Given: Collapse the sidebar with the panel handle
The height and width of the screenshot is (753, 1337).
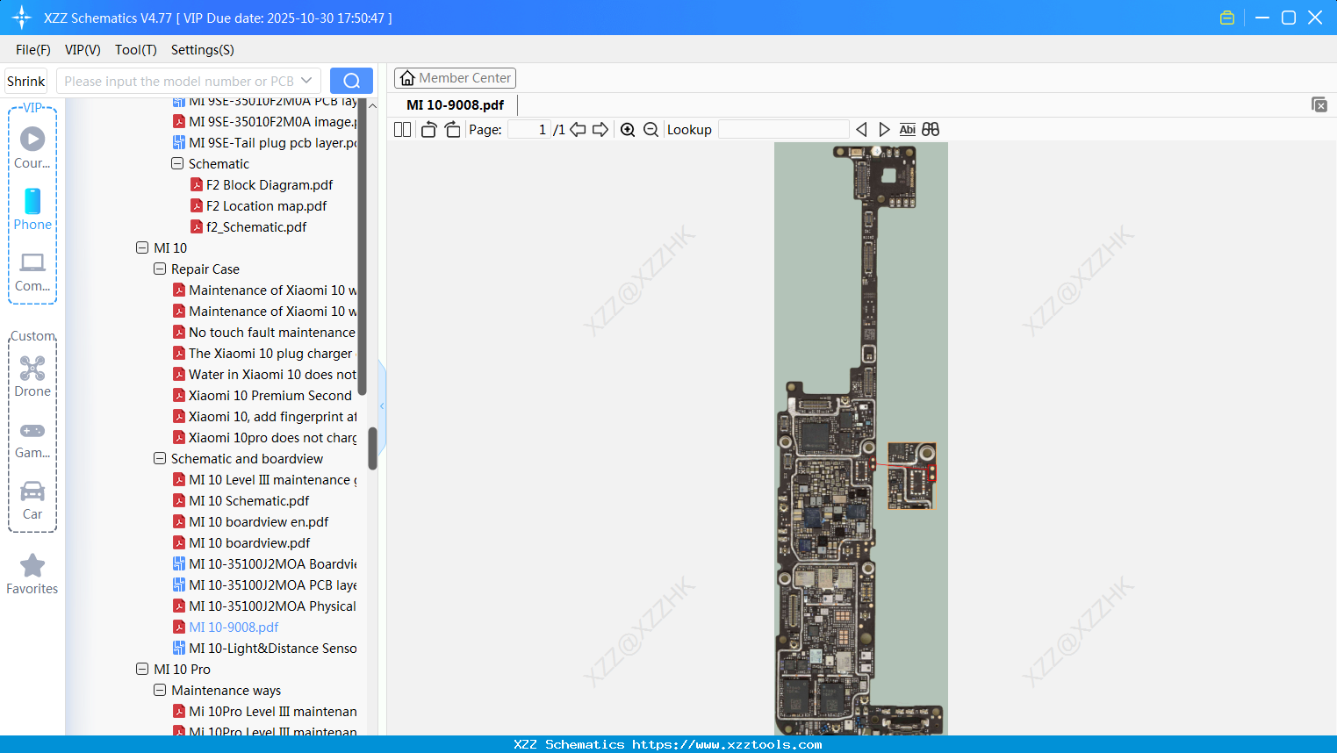Looking at the screenshot, I should [382, 405].
